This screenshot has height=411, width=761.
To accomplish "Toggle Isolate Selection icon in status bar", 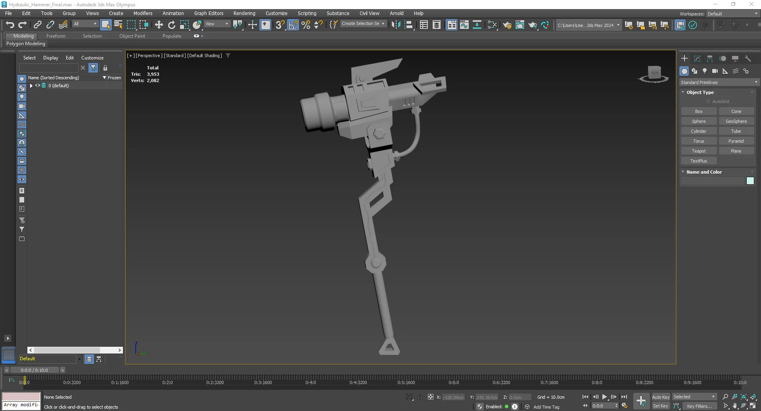I will 410,397.
